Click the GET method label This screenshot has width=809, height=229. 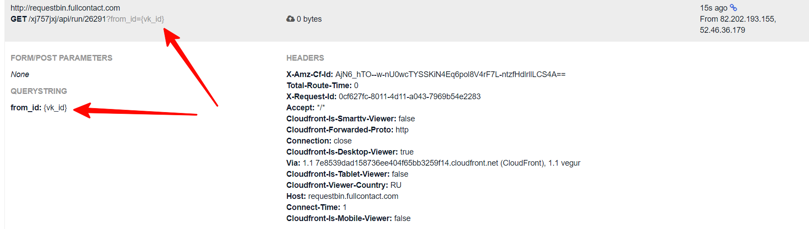click(x=19, y=19)
